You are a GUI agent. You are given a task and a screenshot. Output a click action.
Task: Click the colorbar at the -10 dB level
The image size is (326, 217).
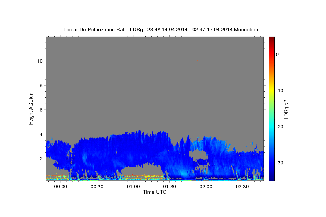[272, 91]
